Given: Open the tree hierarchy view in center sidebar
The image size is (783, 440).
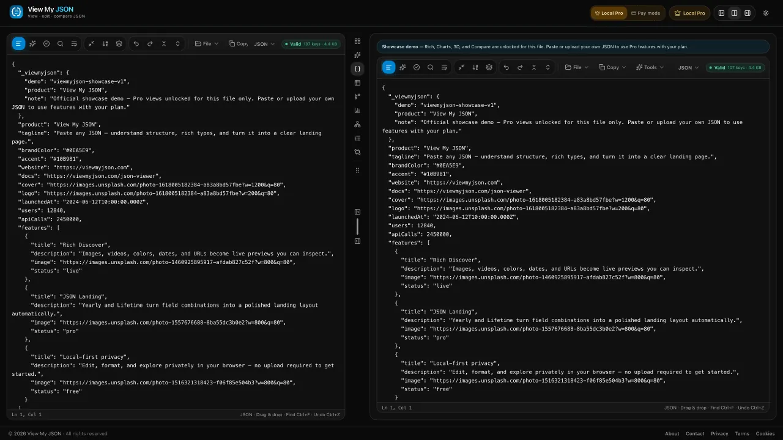Looking at the screenshot, I should (x=357, y=124).
